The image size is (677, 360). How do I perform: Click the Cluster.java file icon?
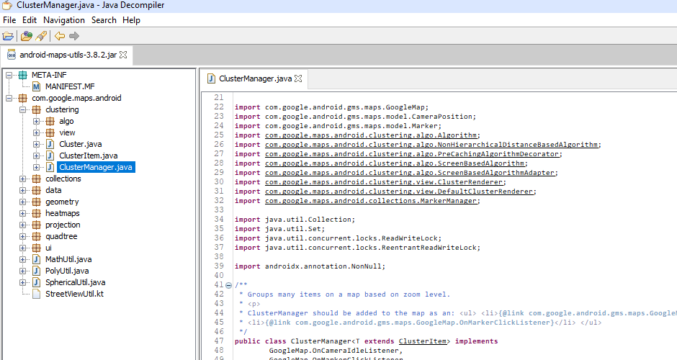tap(50, 144)
